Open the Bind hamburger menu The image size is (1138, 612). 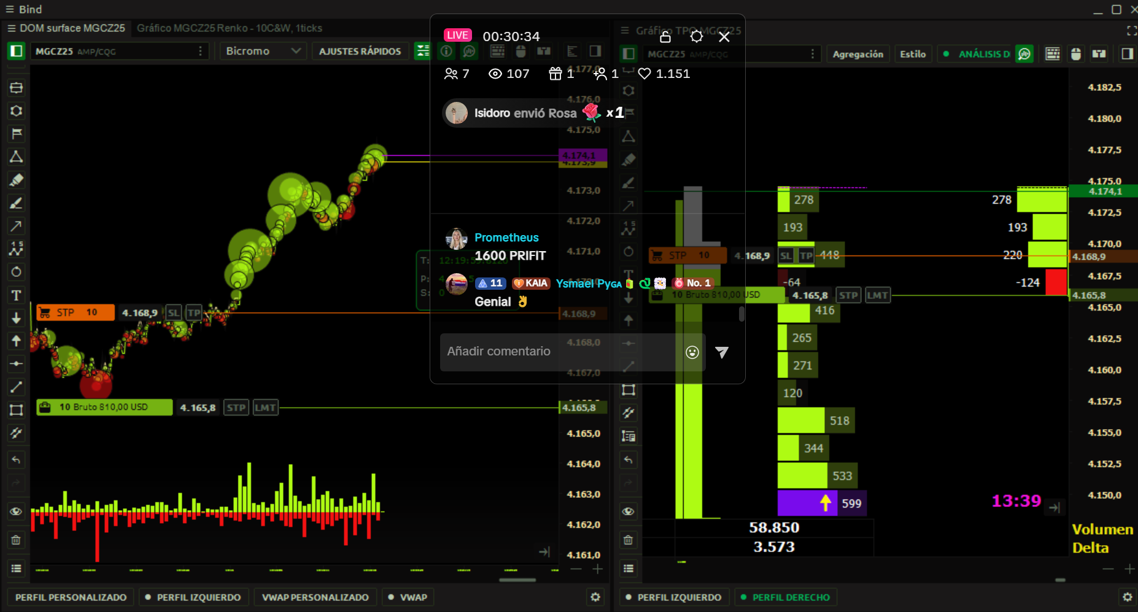tap(9, 9)
